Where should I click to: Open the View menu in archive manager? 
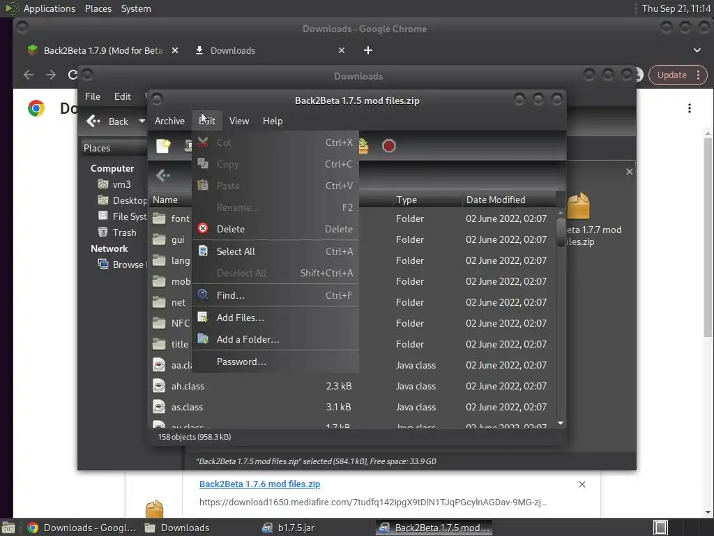coord(239,121)
